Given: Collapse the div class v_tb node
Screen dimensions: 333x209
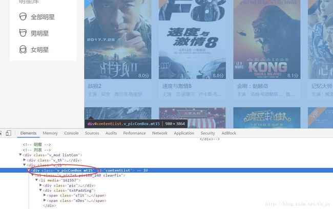Looking at the screenshot, I should [x=25, y=165].
